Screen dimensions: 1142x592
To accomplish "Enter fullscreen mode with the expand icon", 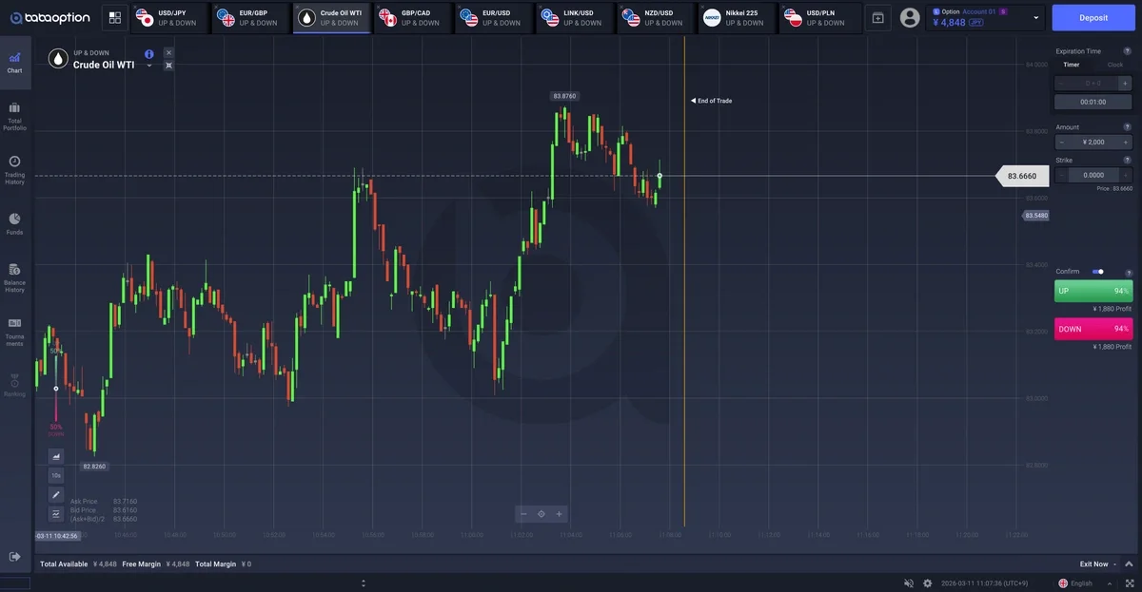I will 1128,582.
